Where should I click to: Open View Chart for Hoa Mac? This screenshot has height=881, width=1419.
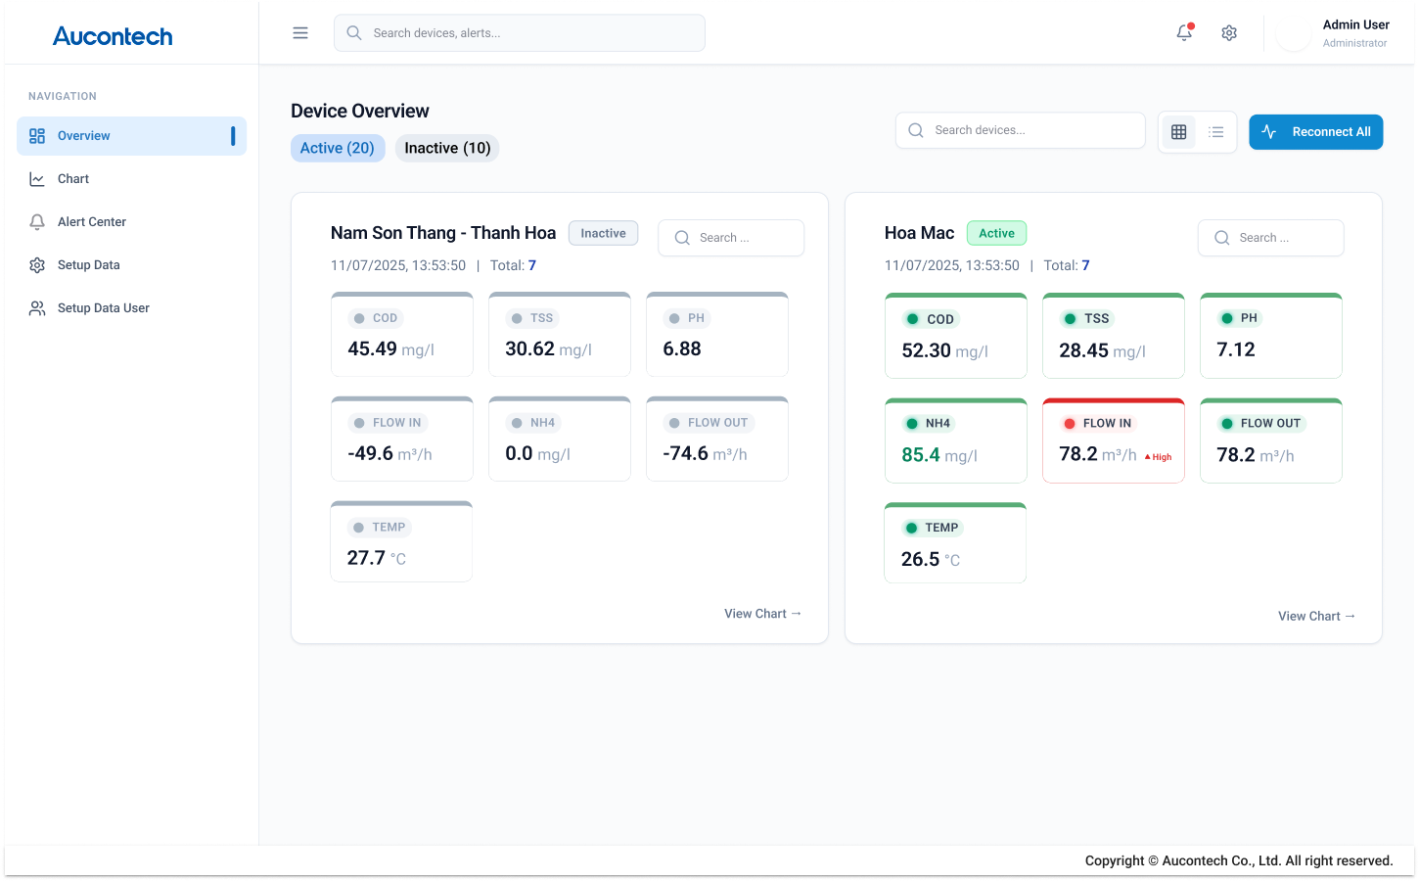click(x=1316, y=616)
